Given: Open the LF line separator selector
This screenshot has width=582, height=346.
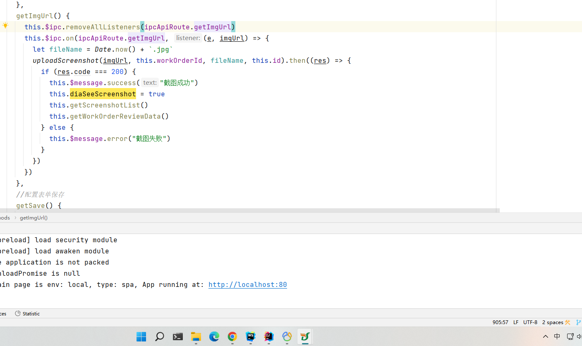Looking at the screenshot, I should (516, 322).
